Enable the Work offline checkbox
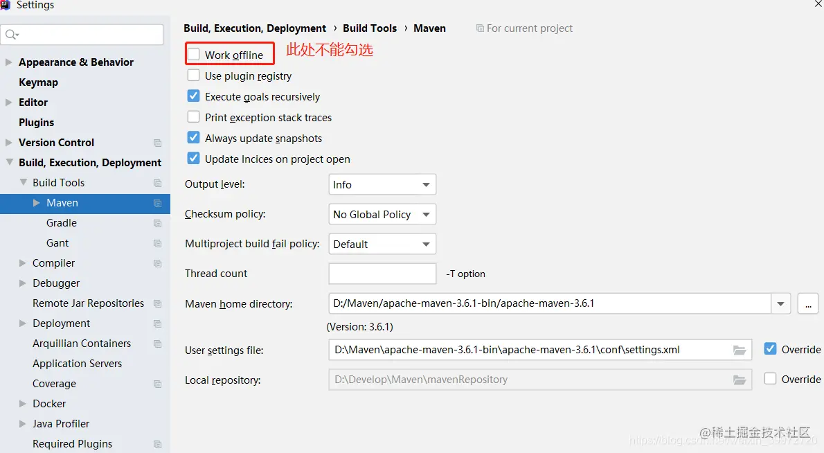This screenshot has height=453, width=824. click(x=194, y=55)
